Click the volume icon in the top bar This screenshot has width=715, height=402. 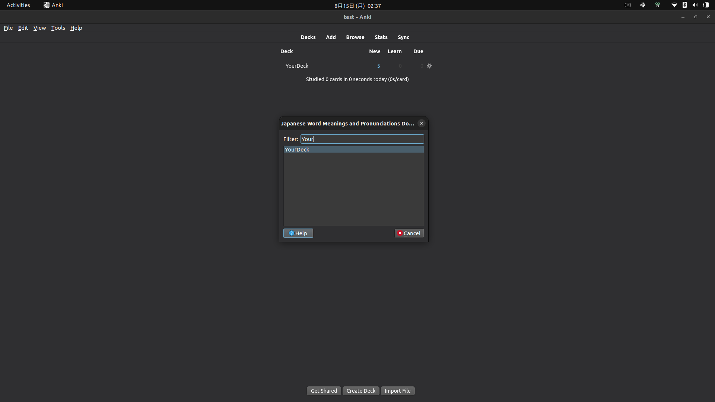click(x=695, y=5)
